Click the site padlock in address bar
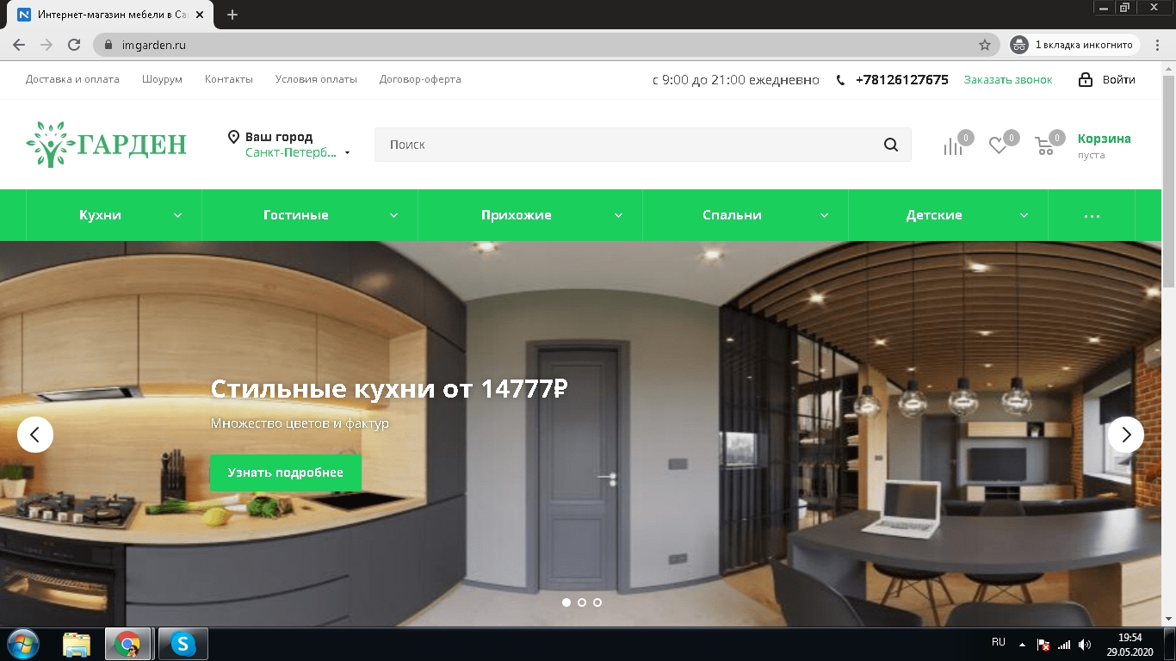This screenshot has width=1176, height=661. 108,45
